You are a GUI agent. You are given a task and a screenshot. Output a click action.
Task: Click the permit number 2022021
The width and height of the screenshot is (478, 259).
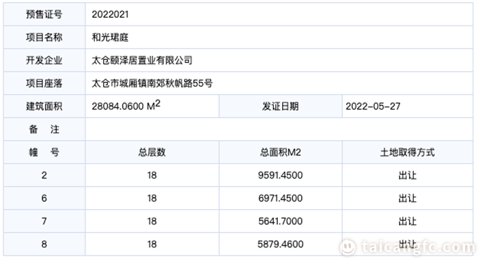[x=110, y=14]
